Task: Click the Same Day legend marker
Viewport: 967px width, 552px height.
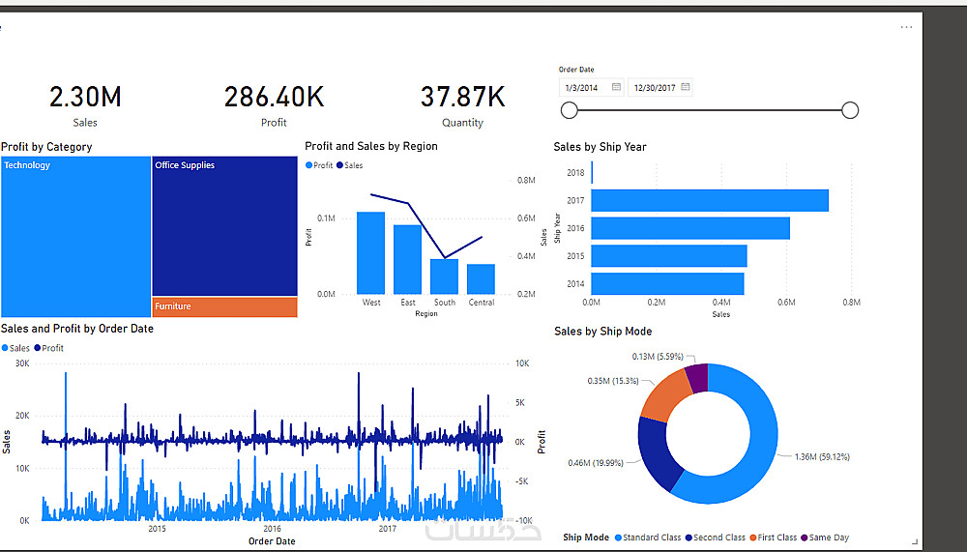Action: tap(805, 537)
